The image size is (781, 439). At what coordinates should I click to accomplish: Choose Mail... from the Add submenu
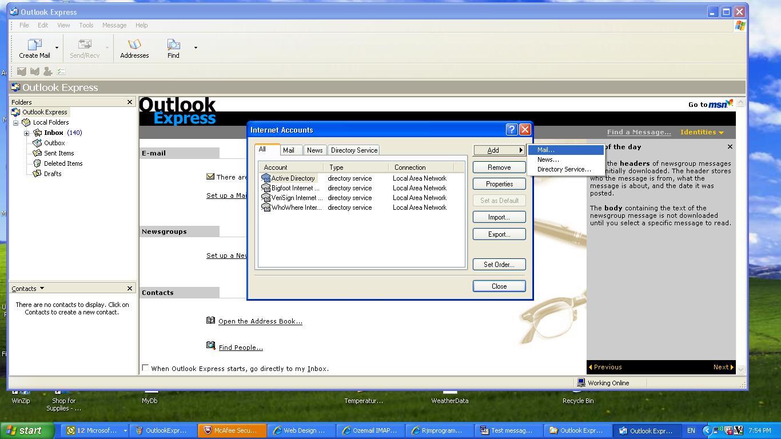coord(545,150)
